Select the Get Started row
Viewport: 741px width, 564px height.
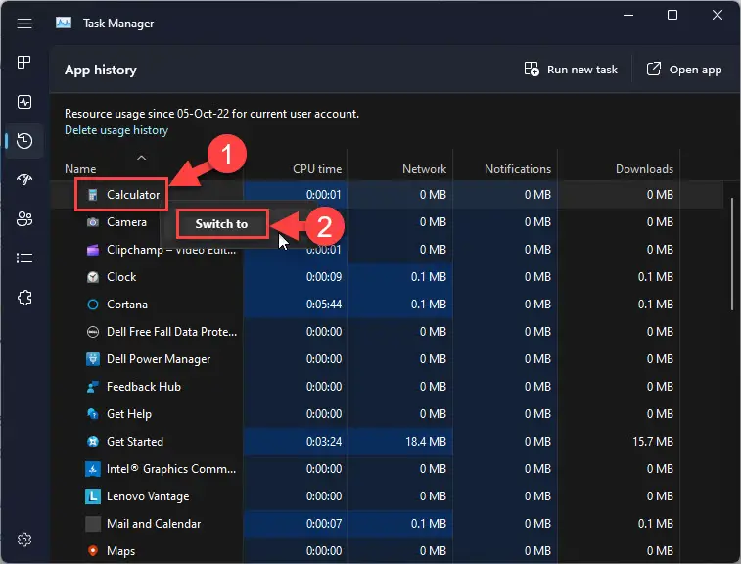(387, 441)
